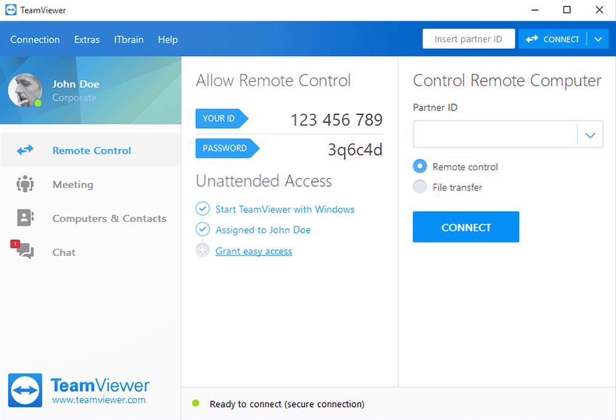Click the TeamViewer logo at bottom left
This screenshot has width=616, height=420.
[x=25, y=390]
